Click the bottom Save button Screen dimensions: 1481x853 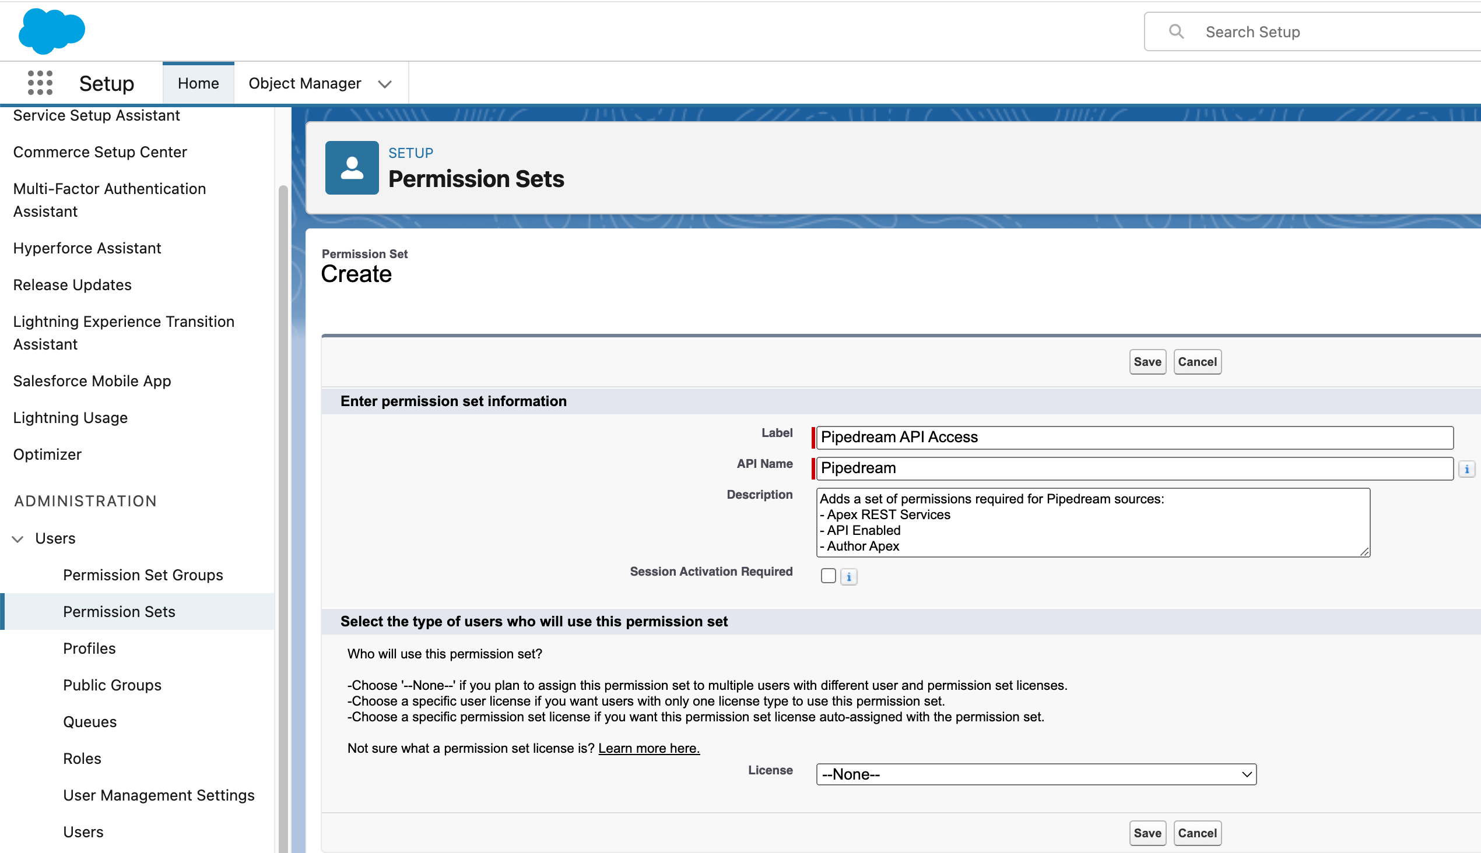tap(1147, 833)
